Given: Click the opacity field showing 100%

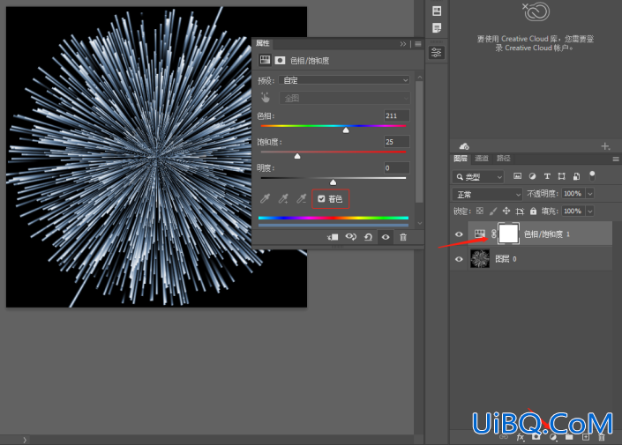Looking at the screenshot, I should (573, 193).
